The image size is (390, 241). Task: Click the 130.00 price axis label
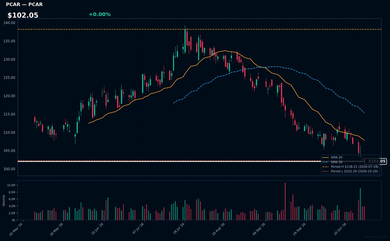(10, 59)
